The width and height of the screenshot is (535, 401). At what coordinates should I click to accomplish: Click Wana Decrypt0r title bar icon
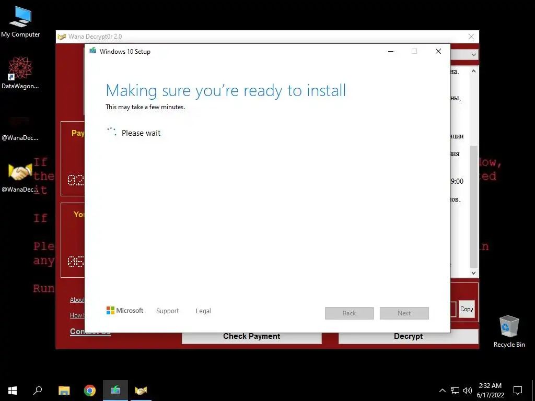click(62, 37)
